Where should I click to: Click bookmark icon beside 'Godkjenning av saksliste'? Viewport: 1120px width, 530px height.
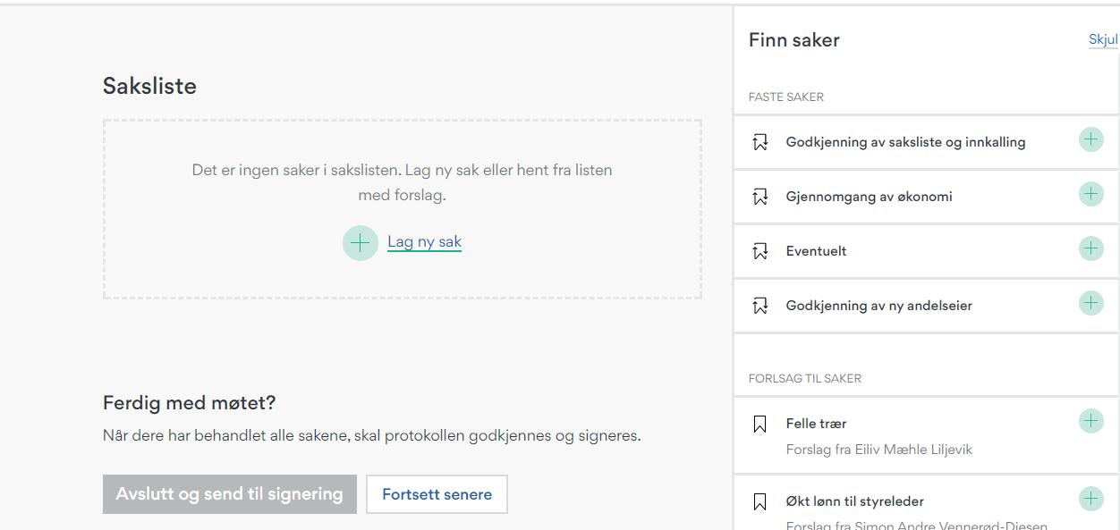pos(760,142)
